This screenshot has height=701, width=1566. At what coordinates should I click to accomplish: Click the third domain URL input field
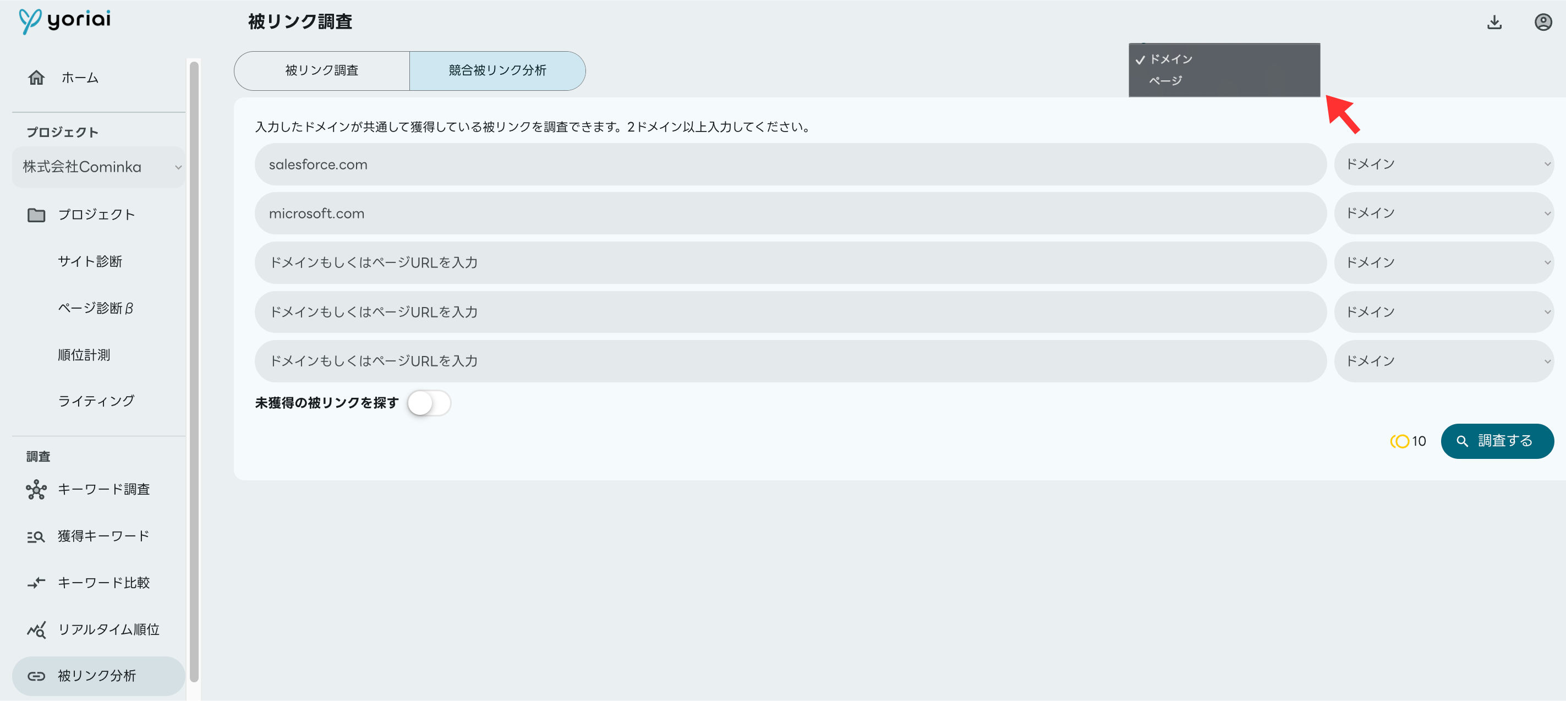point(790,262)
